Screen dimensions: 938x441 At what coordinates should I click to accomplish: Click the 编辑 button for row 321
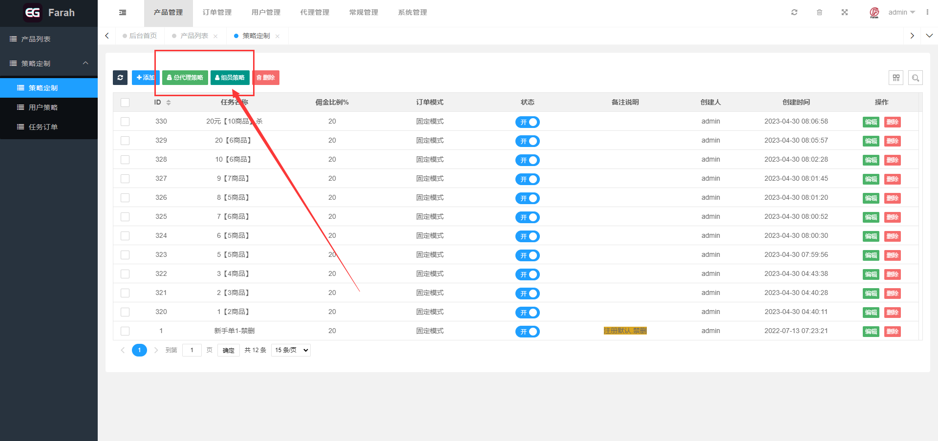(871, 294)
